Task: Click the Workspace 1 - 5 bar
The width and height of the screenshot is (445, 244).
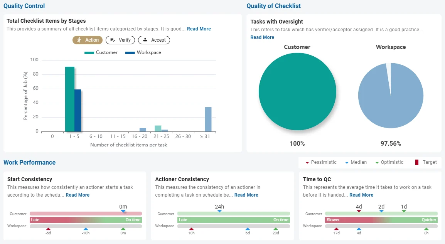Action: [x=78, y=111]
